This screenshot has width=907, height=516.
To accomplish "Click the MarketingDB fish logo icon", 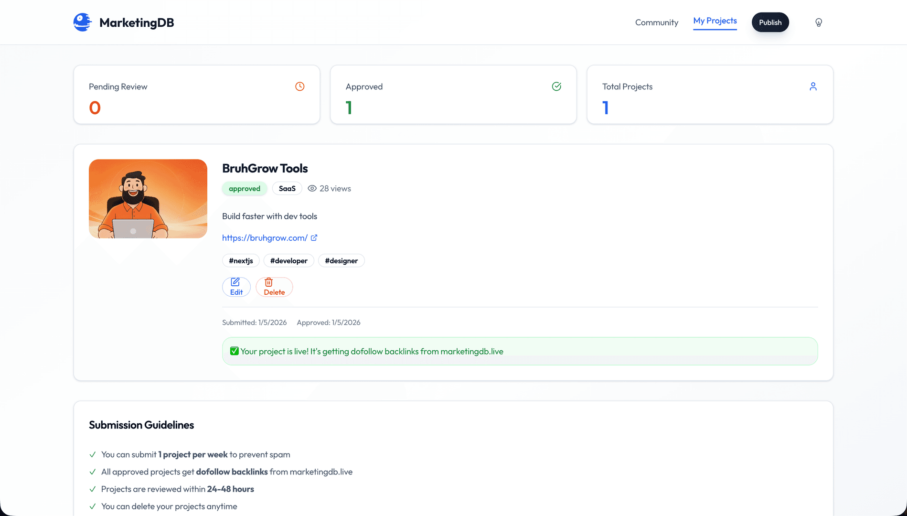I will coord(82,22).
